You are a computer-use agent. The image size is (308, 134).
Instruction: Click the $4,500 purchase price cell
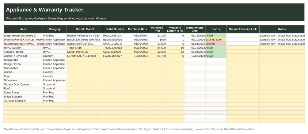157,48
